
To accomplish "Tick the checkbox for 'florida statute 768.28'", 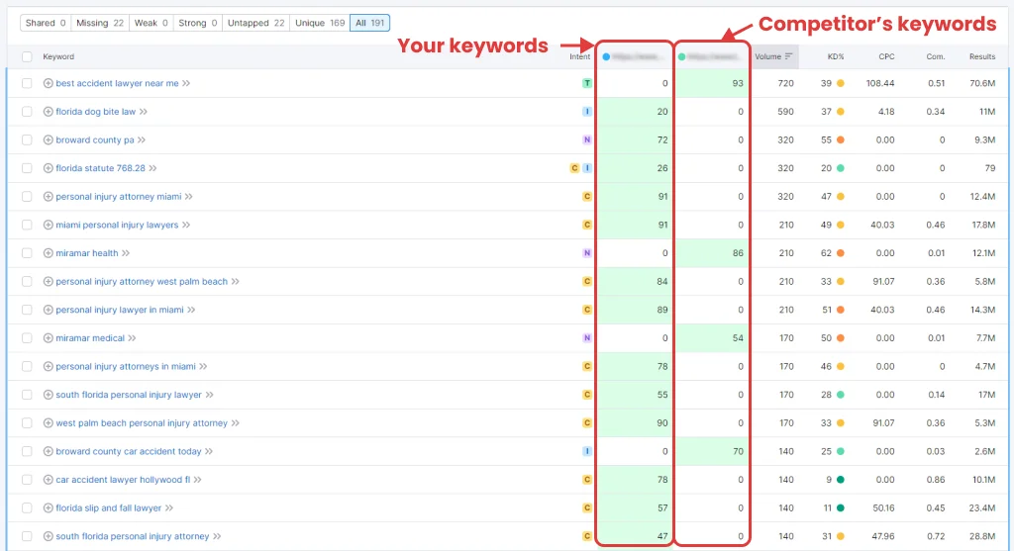I will (27, 168).
